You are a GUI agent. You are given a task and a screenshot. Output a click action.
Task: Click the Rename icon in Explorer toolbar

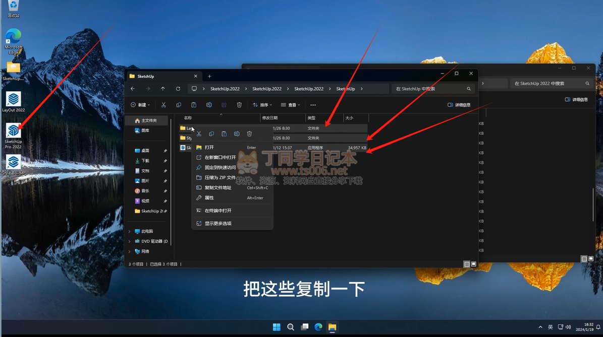pos(209,105)
